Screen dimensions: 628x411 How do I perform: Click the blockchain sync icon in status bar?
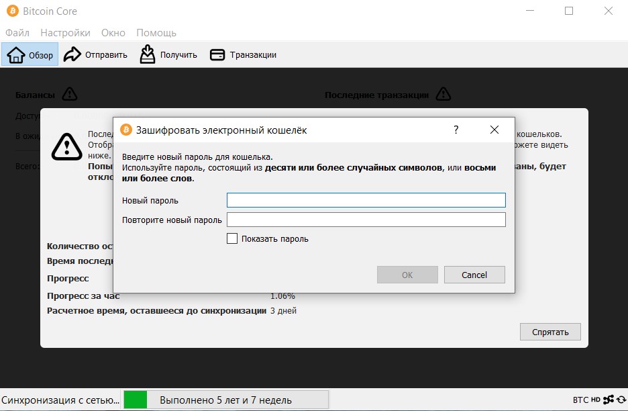click(622, 399)
